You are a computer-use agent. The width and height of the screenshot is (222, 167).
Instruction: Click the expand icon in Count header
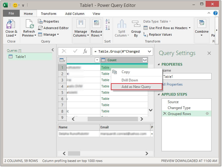pyautogui.click(x=145, y=60)
